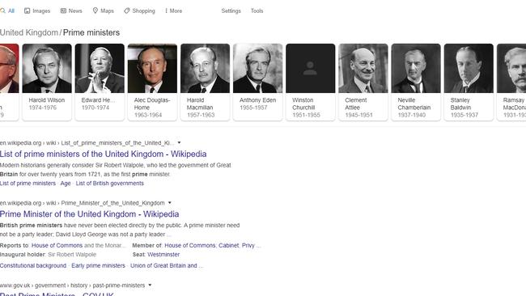Image resolution: width=526 pixels, height=296 pixels.
Task: Click the Harold Wilson name label
Action: pos(47,100)
